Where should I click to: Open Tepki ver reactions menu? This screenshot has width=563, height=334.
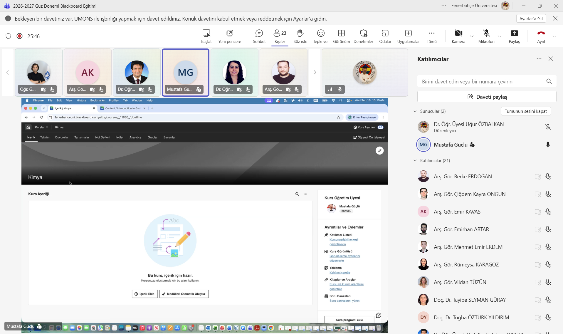point(321,36)
